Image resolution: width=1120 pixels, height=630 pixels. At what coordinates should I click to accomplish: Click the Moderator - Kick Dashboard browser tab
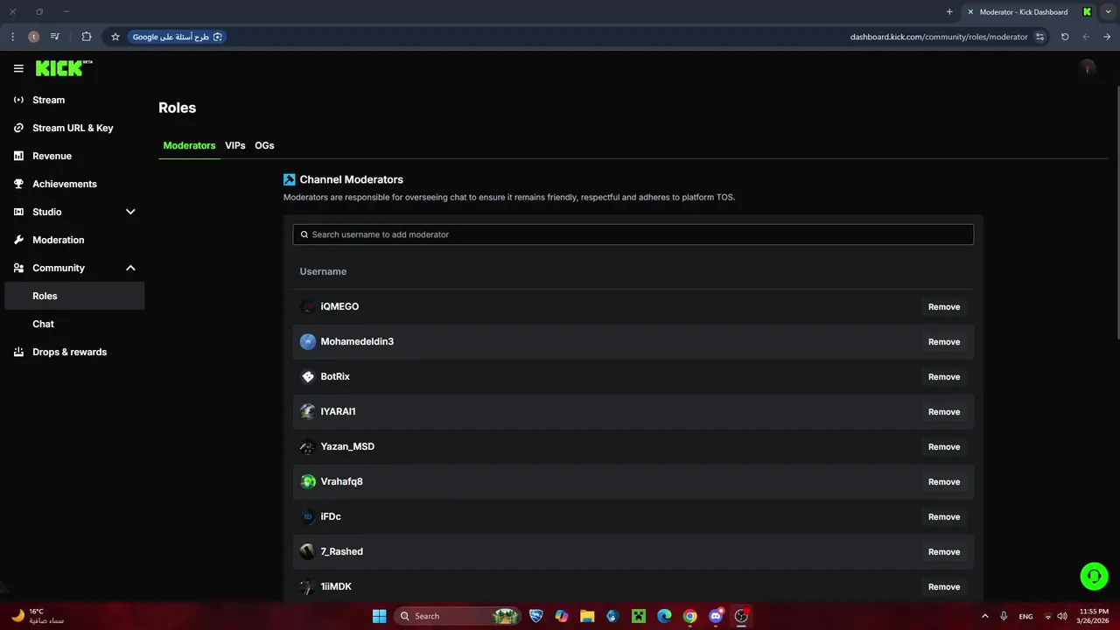pos(1030,11)
